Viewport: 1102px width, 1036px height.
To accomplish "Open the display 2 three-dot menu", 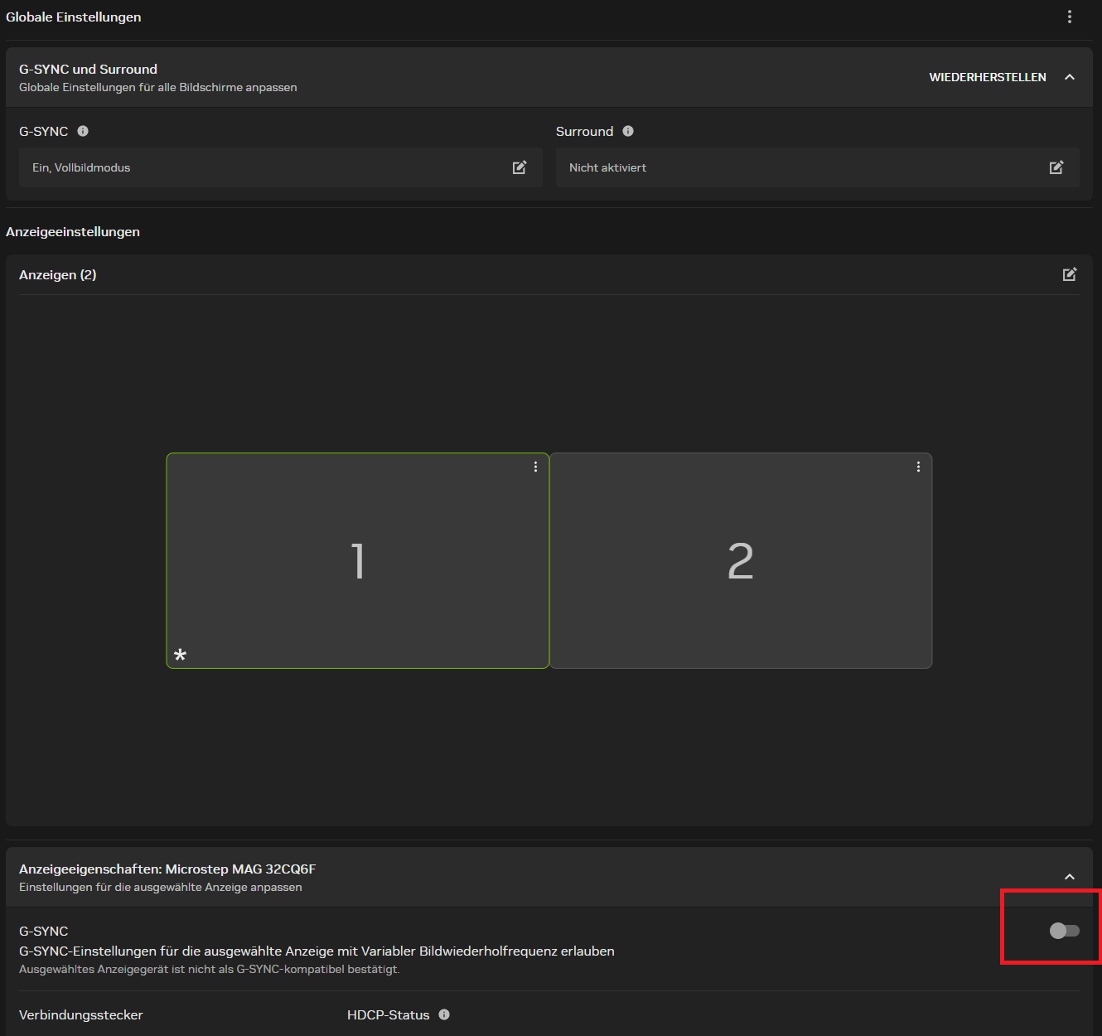I will point(918,467).
